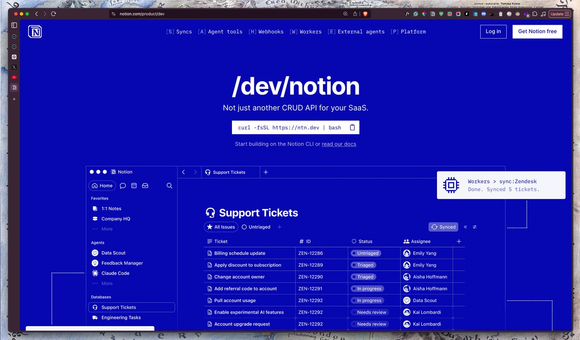Add a new tab next to Support Tickets

[x=265, y=172]
